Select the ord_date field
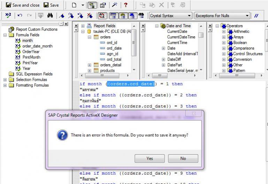The height and width of the screenshot is (184, 268). 114,48
